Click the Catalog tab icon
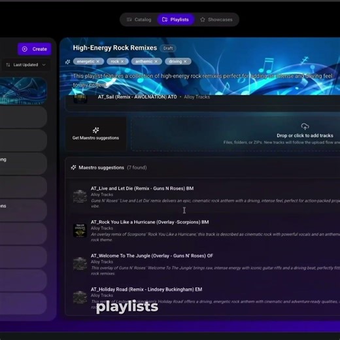This screenshot has width=340, height=340. (129, 20)
